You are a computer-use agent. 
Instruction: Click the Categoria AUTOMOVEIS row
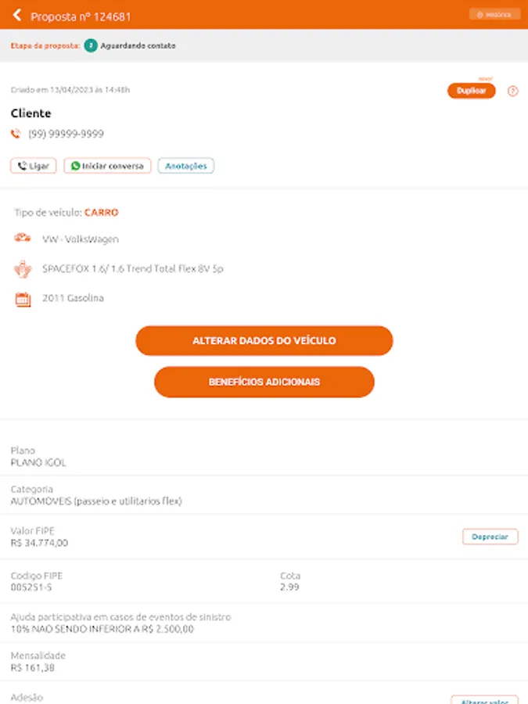click(264, 495)
